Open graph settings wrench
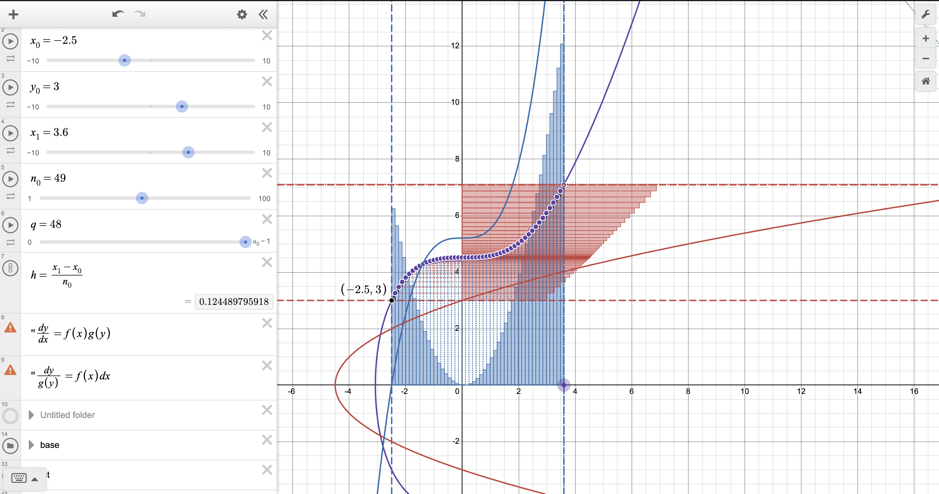939x494 pixels. [x=926, y=15]
